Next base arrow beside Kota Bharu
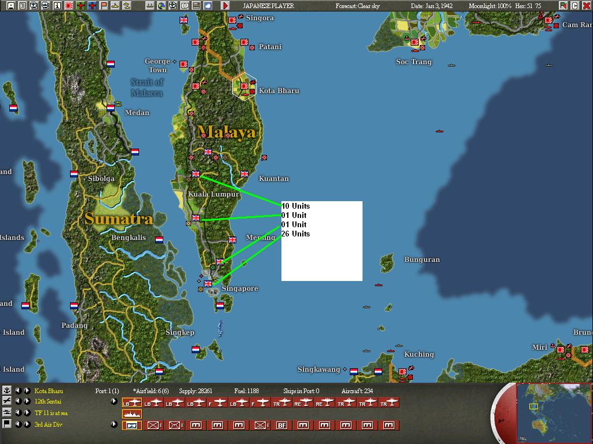 coord(27,390)
